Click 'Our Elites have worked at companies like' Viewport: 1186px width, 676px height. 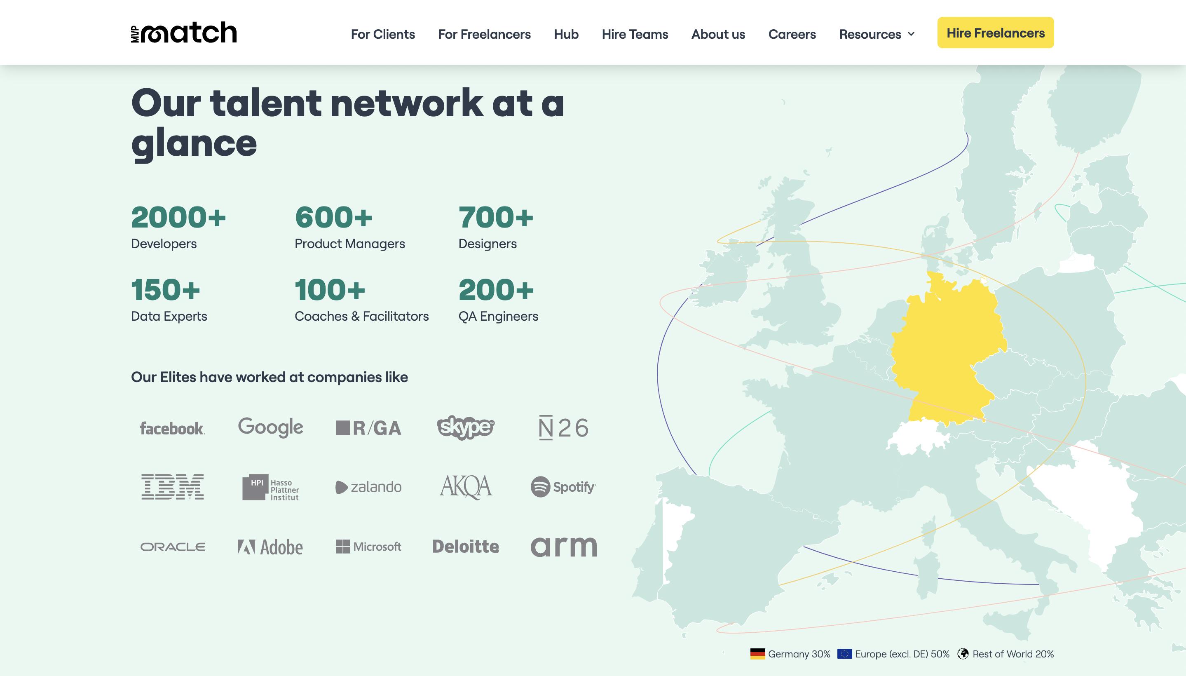pos(269,377)
